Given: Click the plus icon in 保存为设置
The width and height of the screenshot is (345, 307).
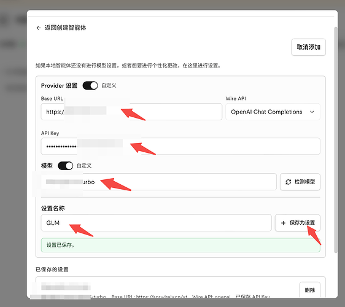Looking at the screenshot, I should [x=283, y=223].
